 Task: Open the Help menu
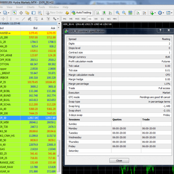[65, 7]
